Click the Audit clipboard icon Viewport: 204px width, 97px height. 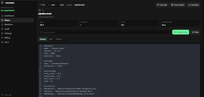tap(2, 29)
